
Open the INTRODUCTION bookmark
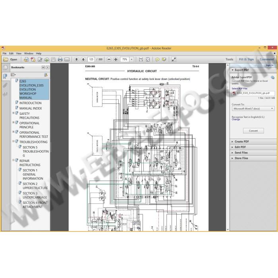[x=30, y=103]
